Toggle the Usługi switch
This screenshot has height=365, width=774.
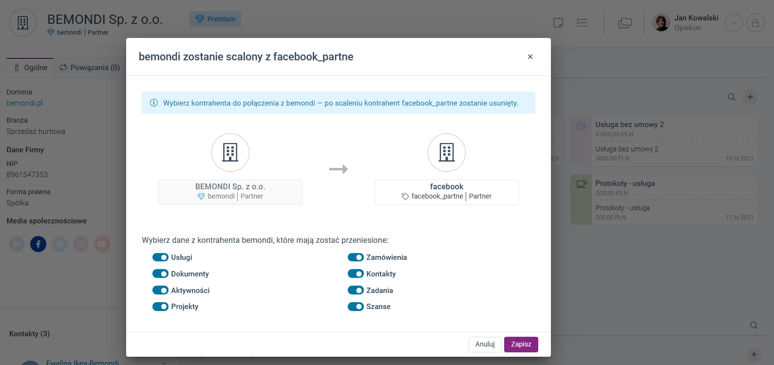160,257
